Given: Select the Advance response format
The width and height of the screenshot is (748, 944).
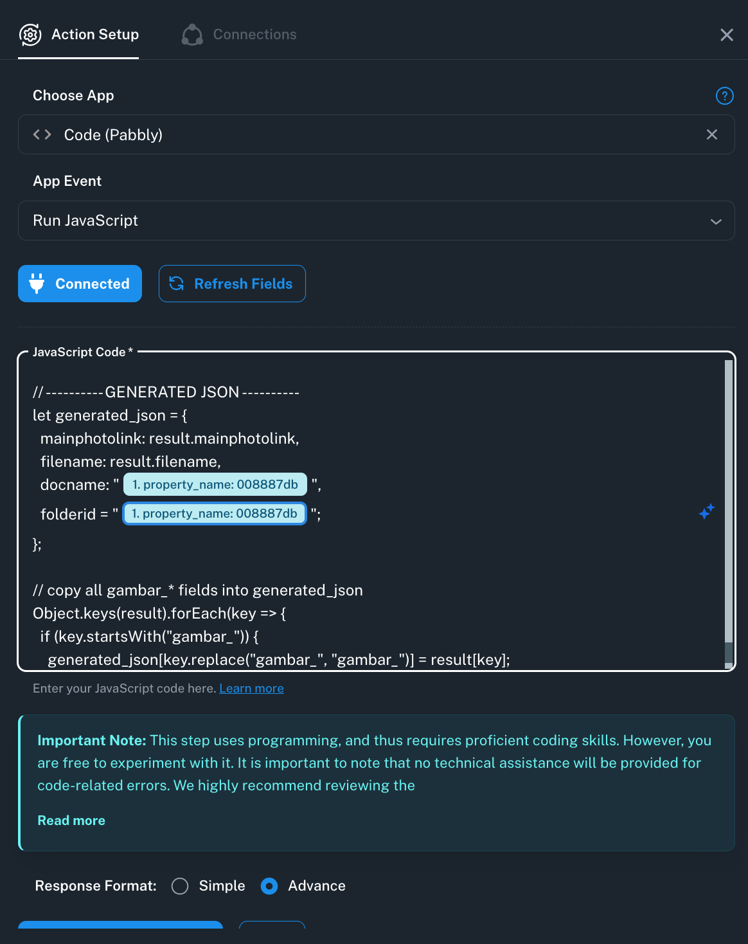Looking at the screenshot, I should (269, 886).
